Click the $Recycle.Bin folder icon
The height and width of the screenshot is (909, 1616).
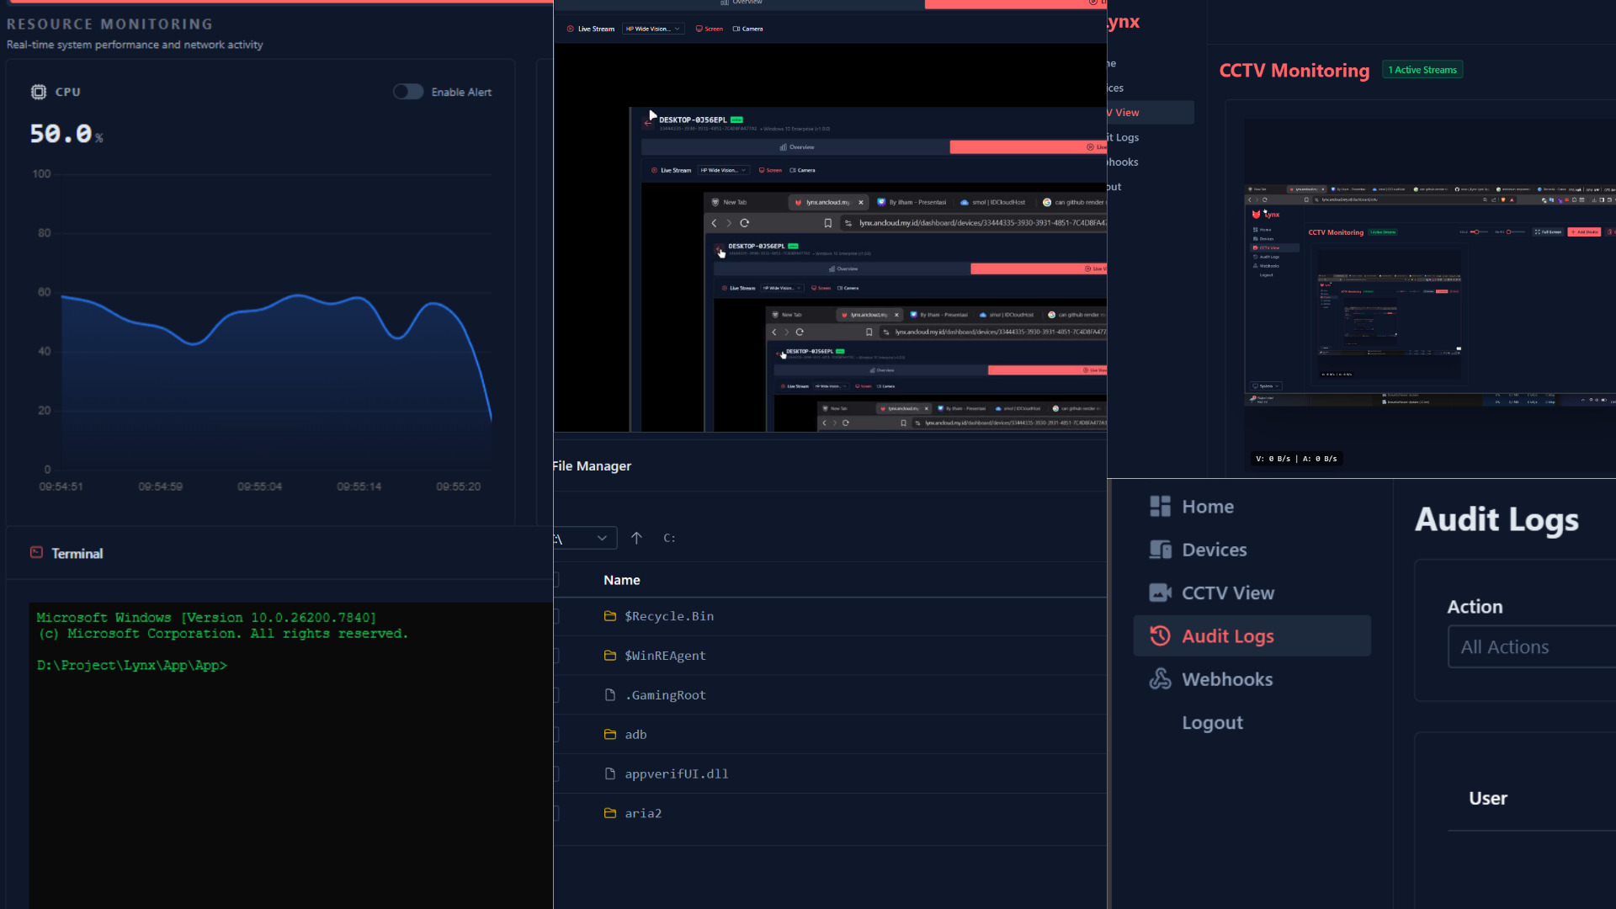(x=610, y=616)
